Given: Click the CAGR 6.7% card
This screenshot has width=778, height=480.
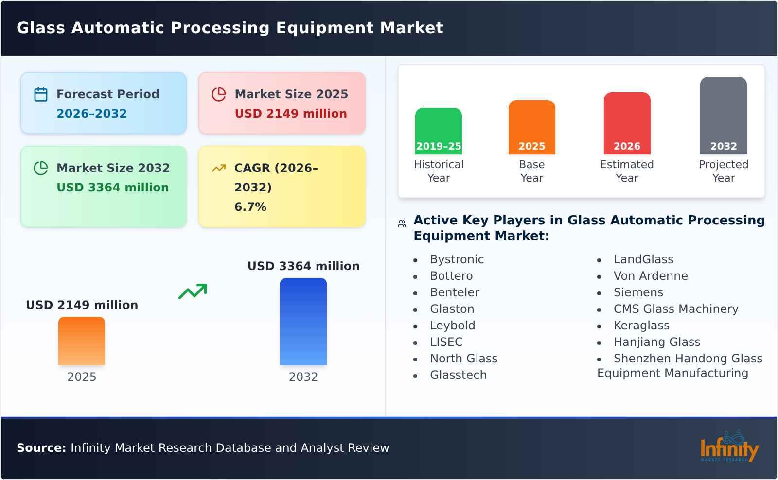Looking at the screenshot, I should [281, 186].
